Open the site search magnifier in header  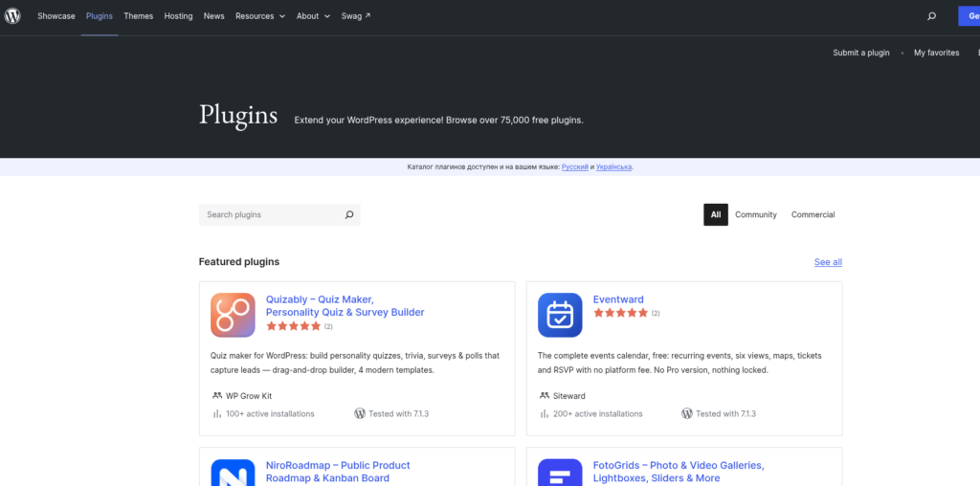(932, 16)
